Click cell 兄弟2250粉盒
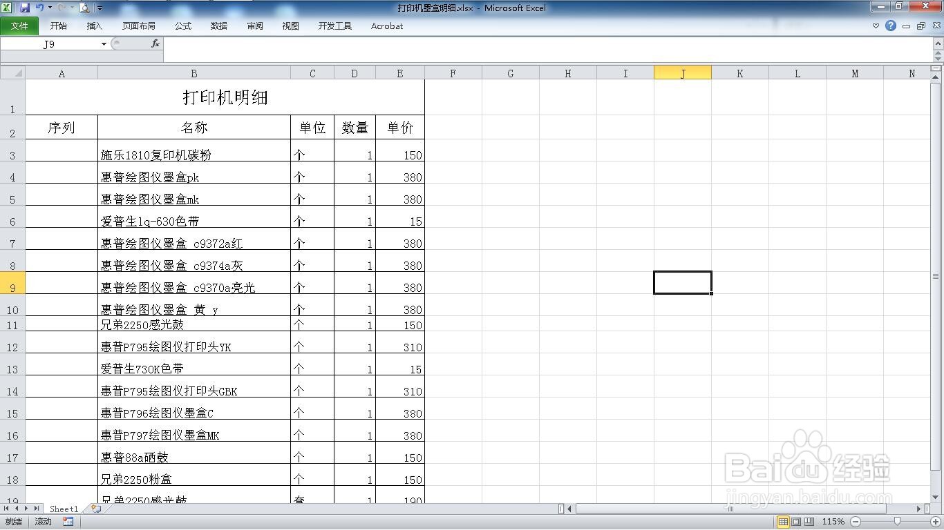This screenshot has width=944, height=530. click(x=194, y=475)
